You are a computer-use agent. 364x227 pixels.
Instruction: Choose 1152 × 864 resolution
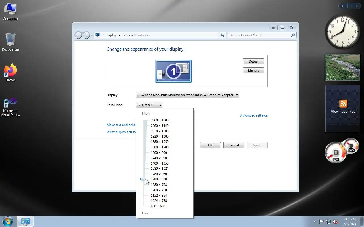159,196
